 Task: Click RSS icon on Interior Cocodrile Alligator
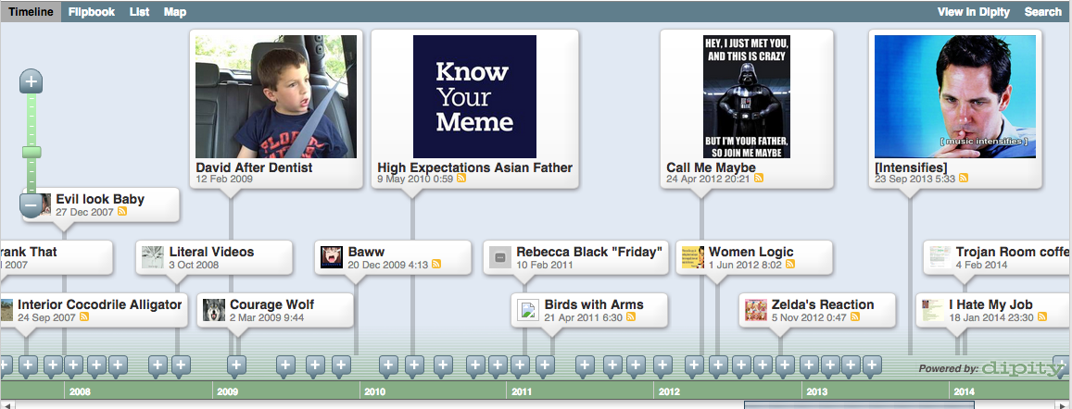84,316
